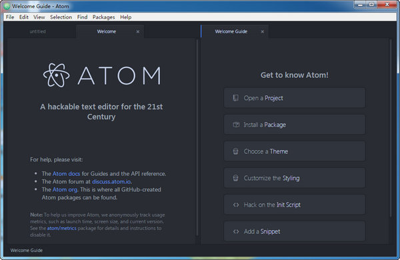Screen dimensions: 400x260
Task: Open the Atom org link
Action: coord(65,189)
